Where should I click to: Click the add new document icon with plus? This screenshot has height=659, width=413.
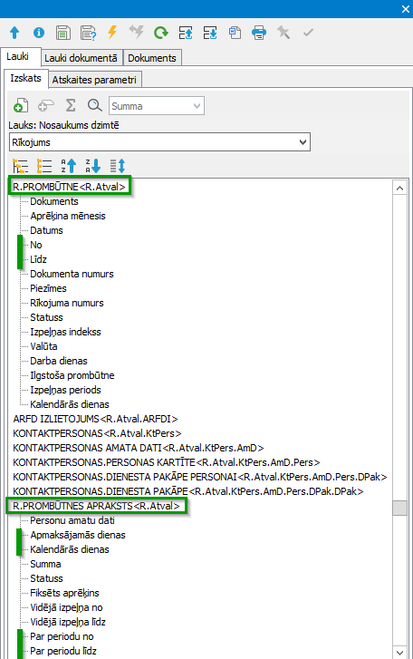click(x=21, y=105)
